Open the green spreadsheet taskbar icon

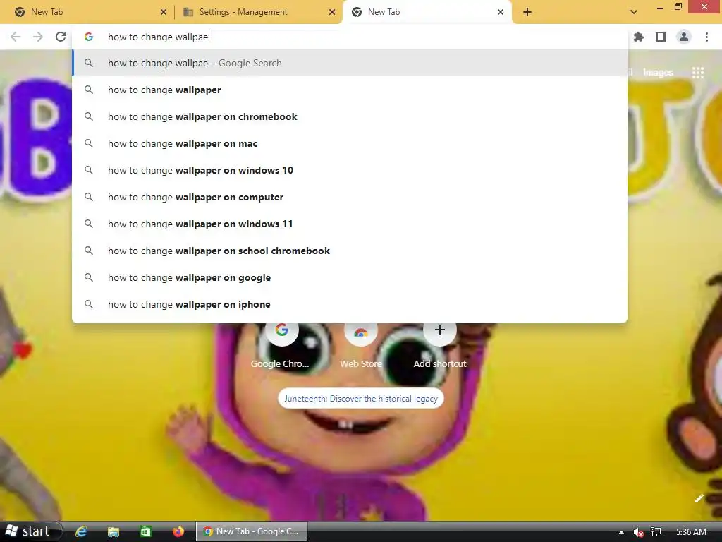(145, 531)
